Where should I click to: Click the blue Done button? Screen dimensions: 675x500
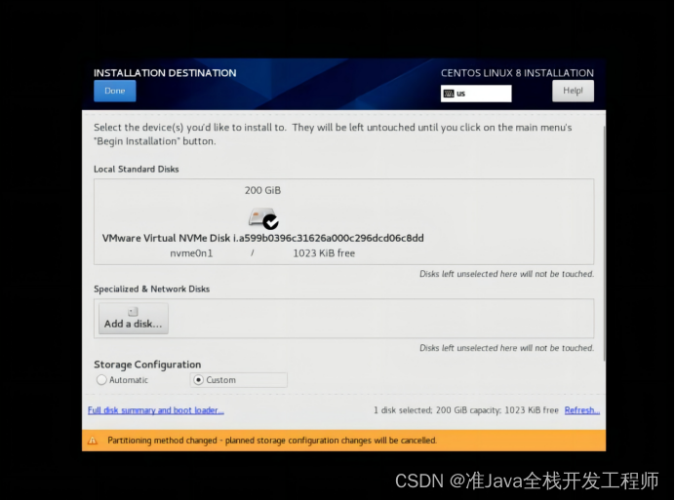115,91
